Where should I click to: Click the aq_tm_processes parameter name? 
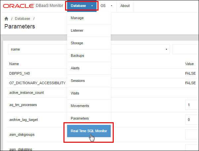[x=23, y=105]
